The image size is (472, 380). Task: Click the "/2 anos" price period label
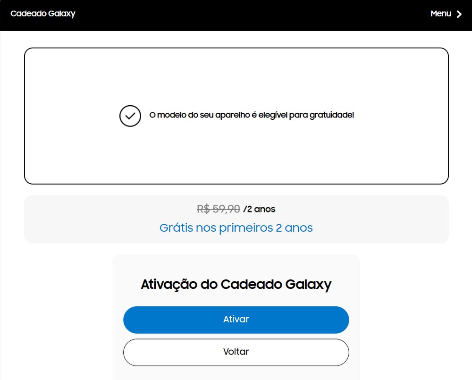[259, 209]
